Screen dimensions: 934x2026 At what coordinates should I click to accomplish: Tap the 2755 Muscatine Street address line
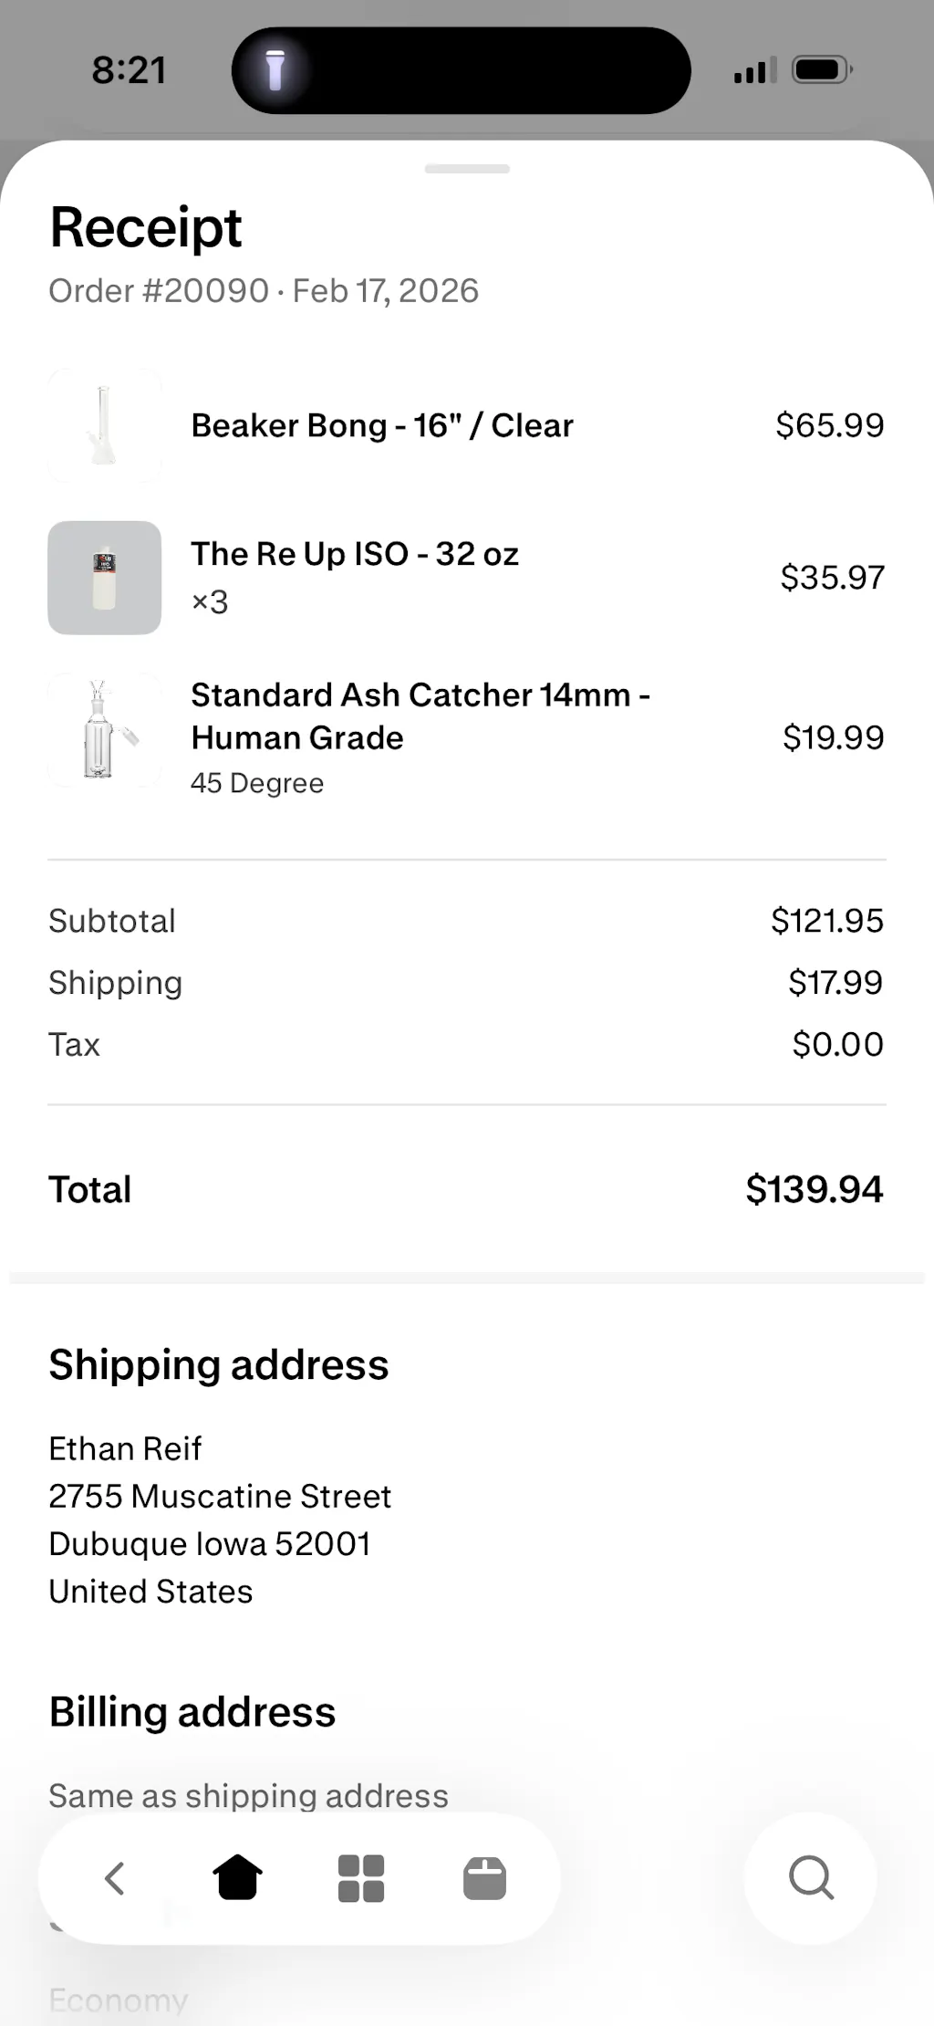click(220, 1496)
